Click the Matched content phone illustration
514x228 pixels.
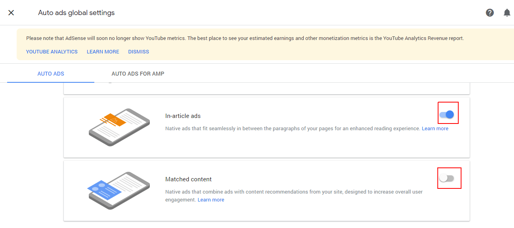coord(119,190)
